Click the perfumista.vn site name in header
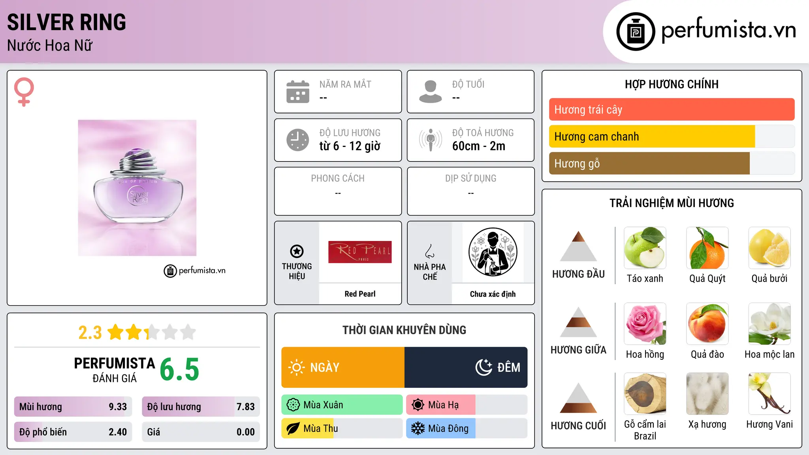Viewport: 809px width, 455px height. [729, 30]
